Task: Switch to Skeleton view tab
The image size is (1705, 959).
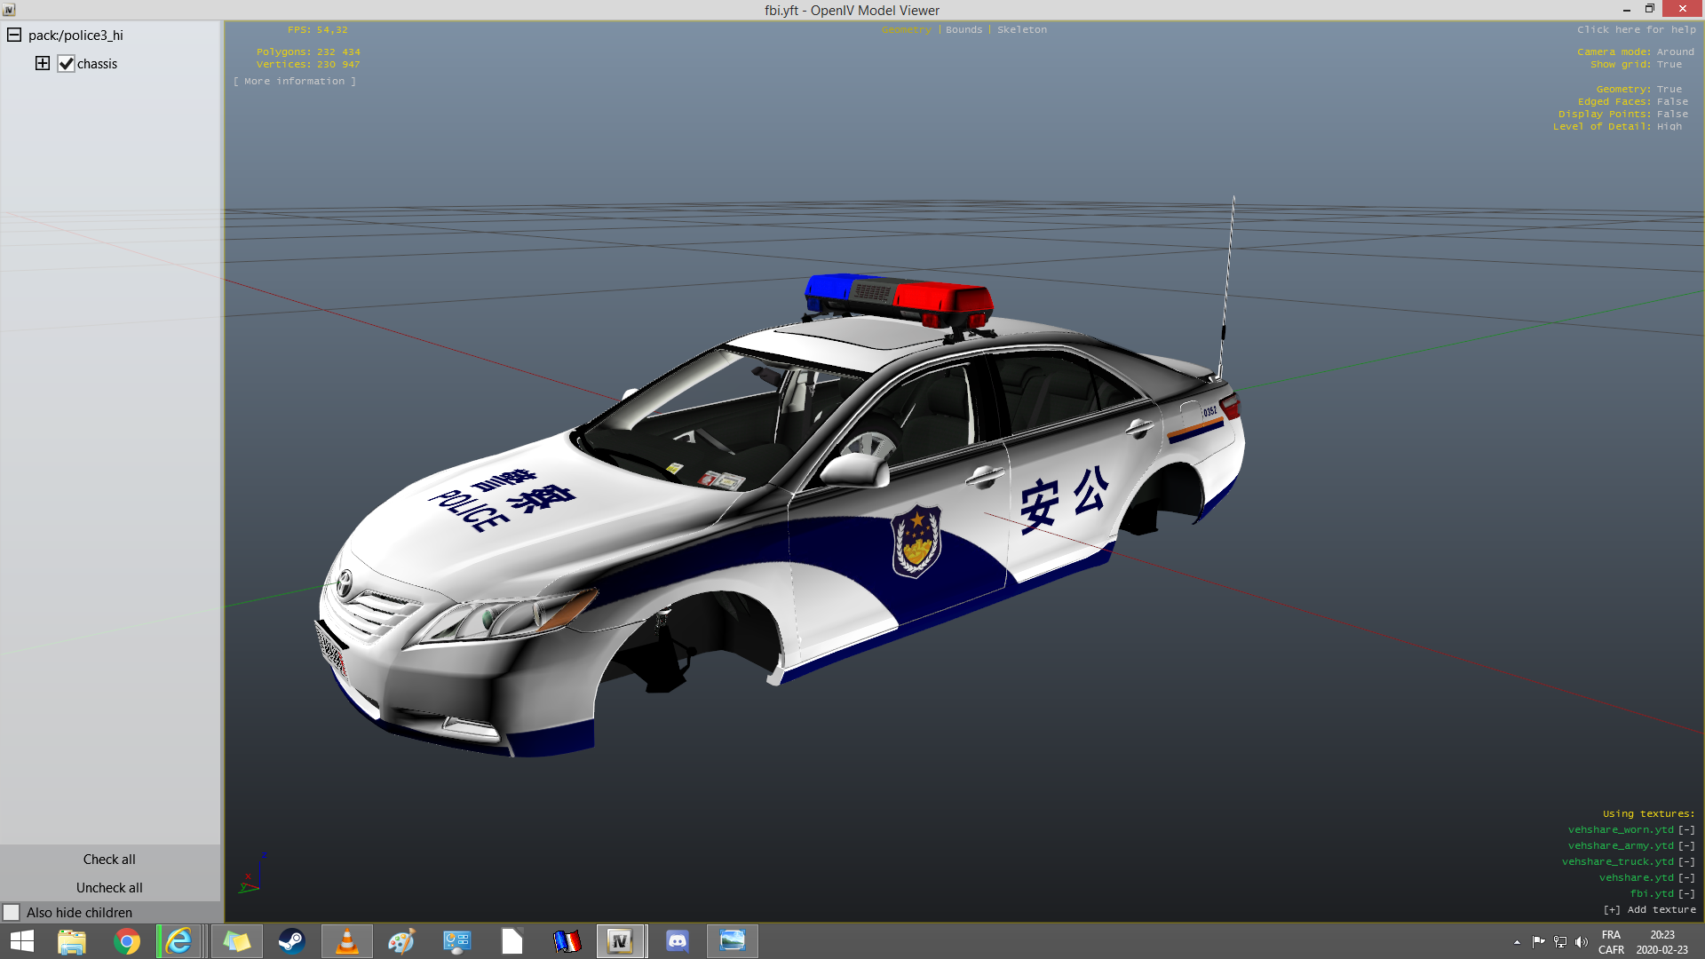Action: coord(1021,29)
